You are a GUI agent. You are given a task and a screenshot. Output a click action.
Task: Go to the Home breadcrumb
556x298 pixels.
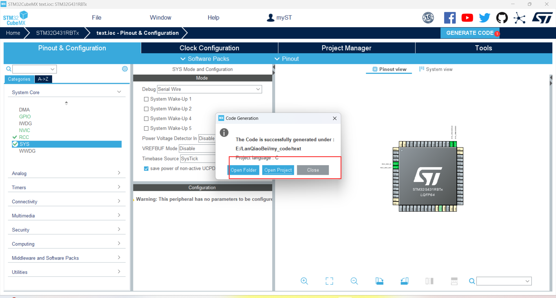[13, 33]
